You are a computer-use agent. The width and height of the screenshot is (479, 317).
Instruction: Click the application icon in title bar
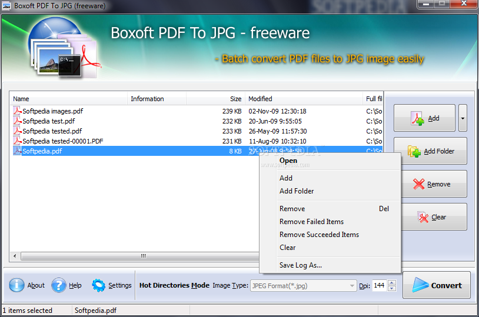tap(6, 6)
